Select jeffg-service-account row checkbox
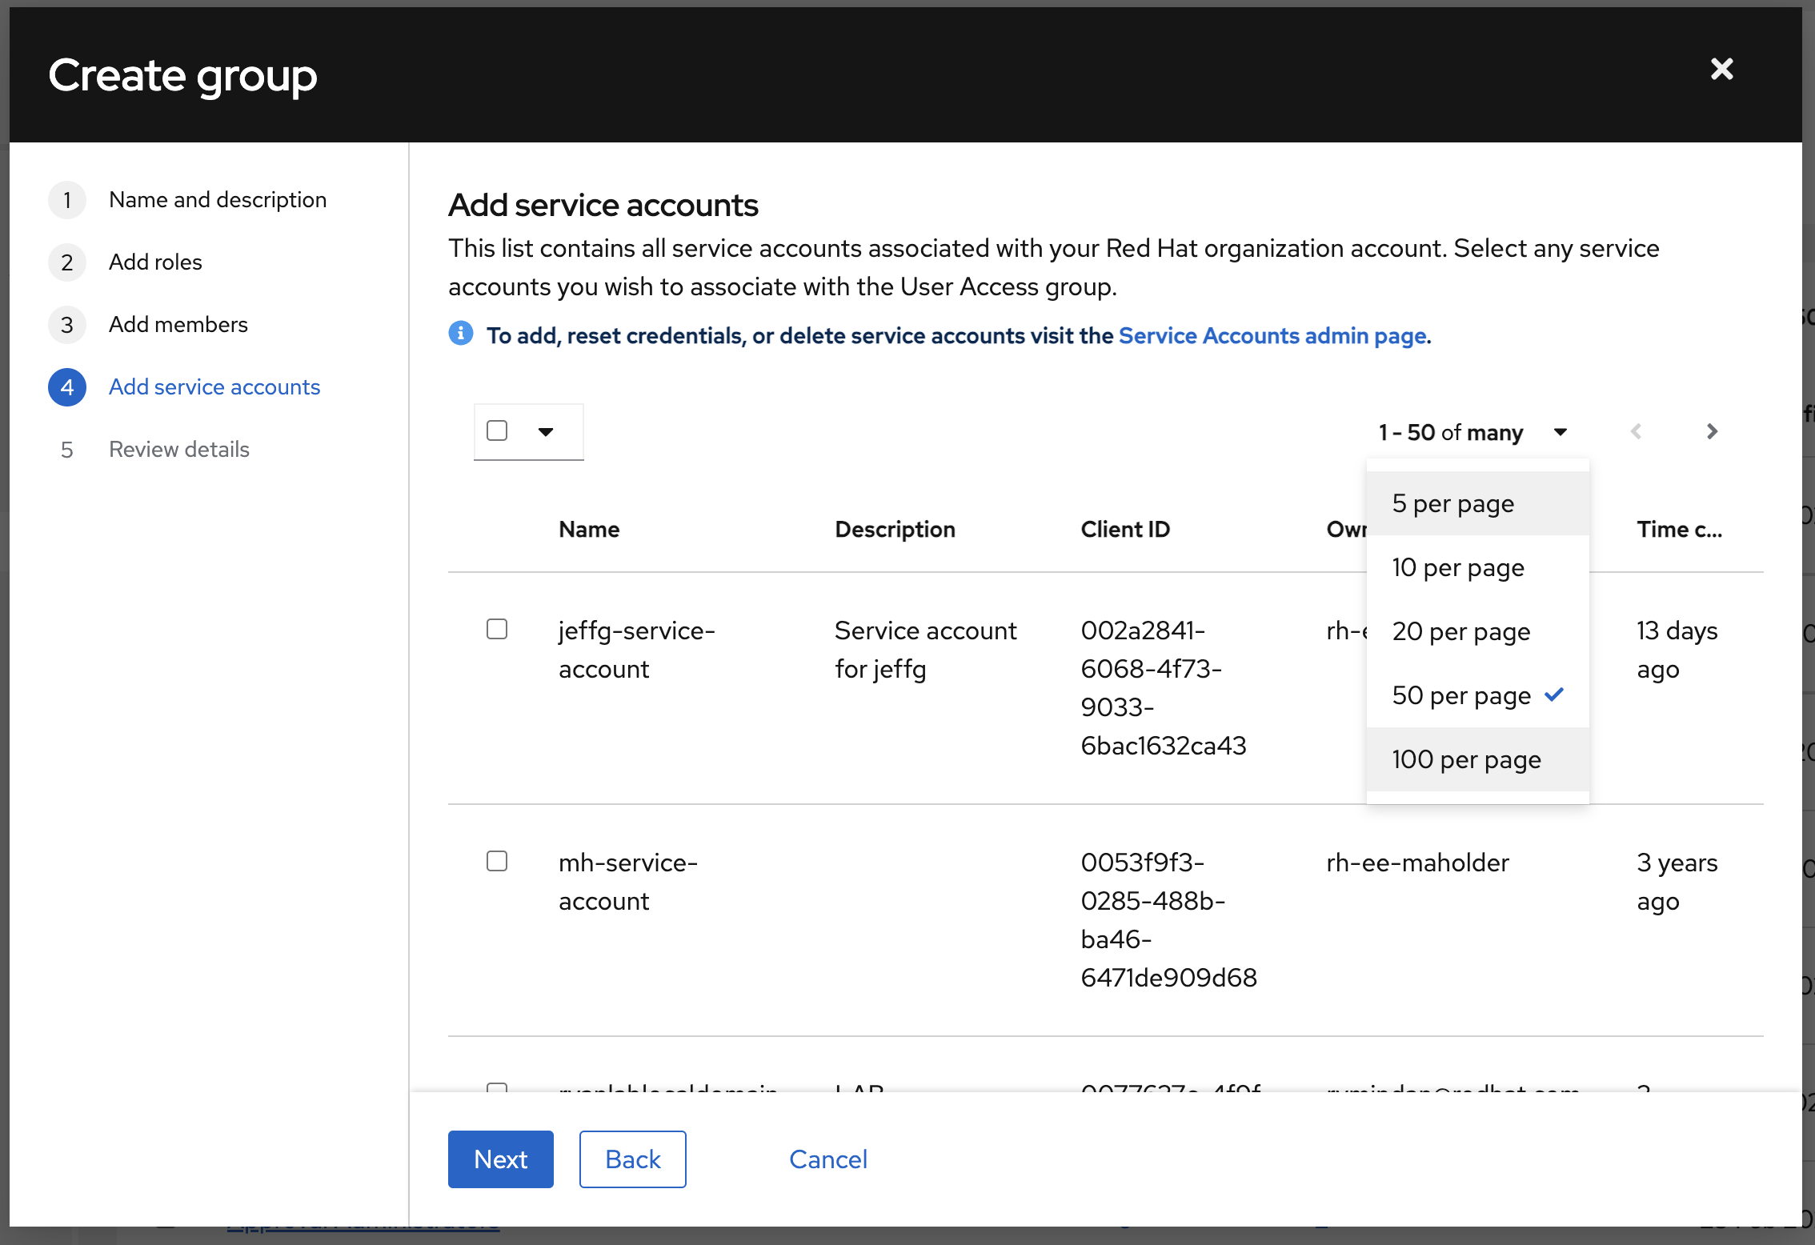This screenshot has height=1245, width=1815. (x=497, y=630)
